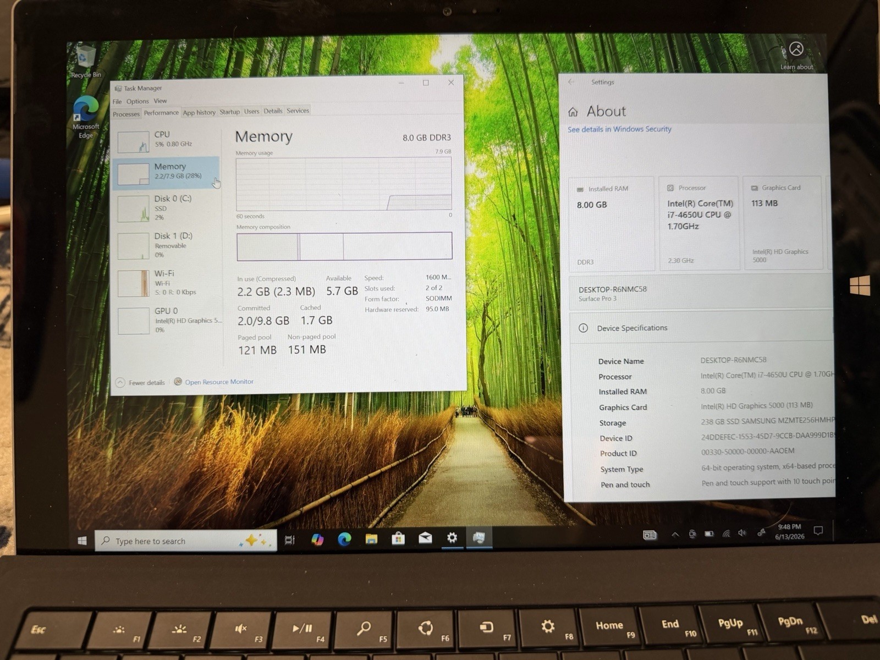Launch Copilot from the taskbar
This screenshot has height=660, width=880.
coord(317,540)
